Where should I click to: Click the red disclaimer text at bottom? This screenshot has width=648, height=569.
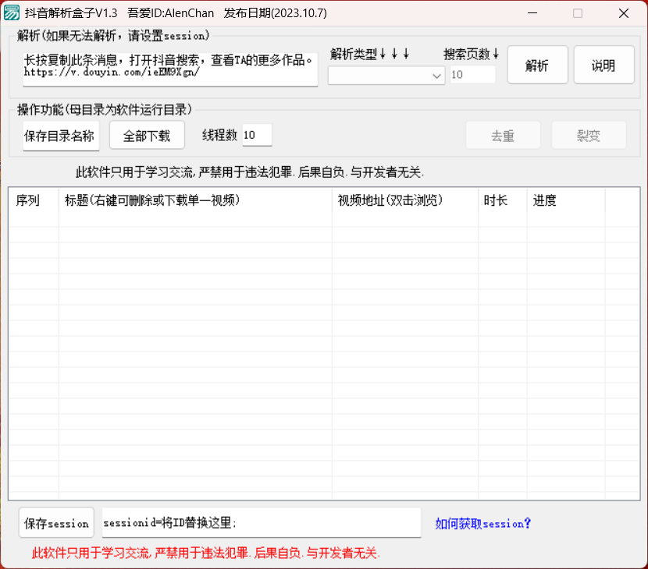pos(206,553)
